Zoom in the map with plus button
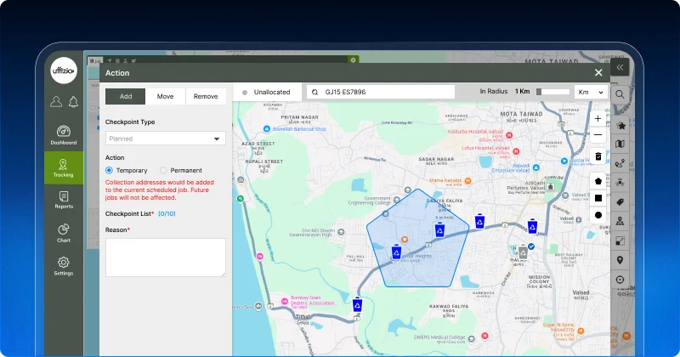The image size is (680, 357). tap(598, 118)
